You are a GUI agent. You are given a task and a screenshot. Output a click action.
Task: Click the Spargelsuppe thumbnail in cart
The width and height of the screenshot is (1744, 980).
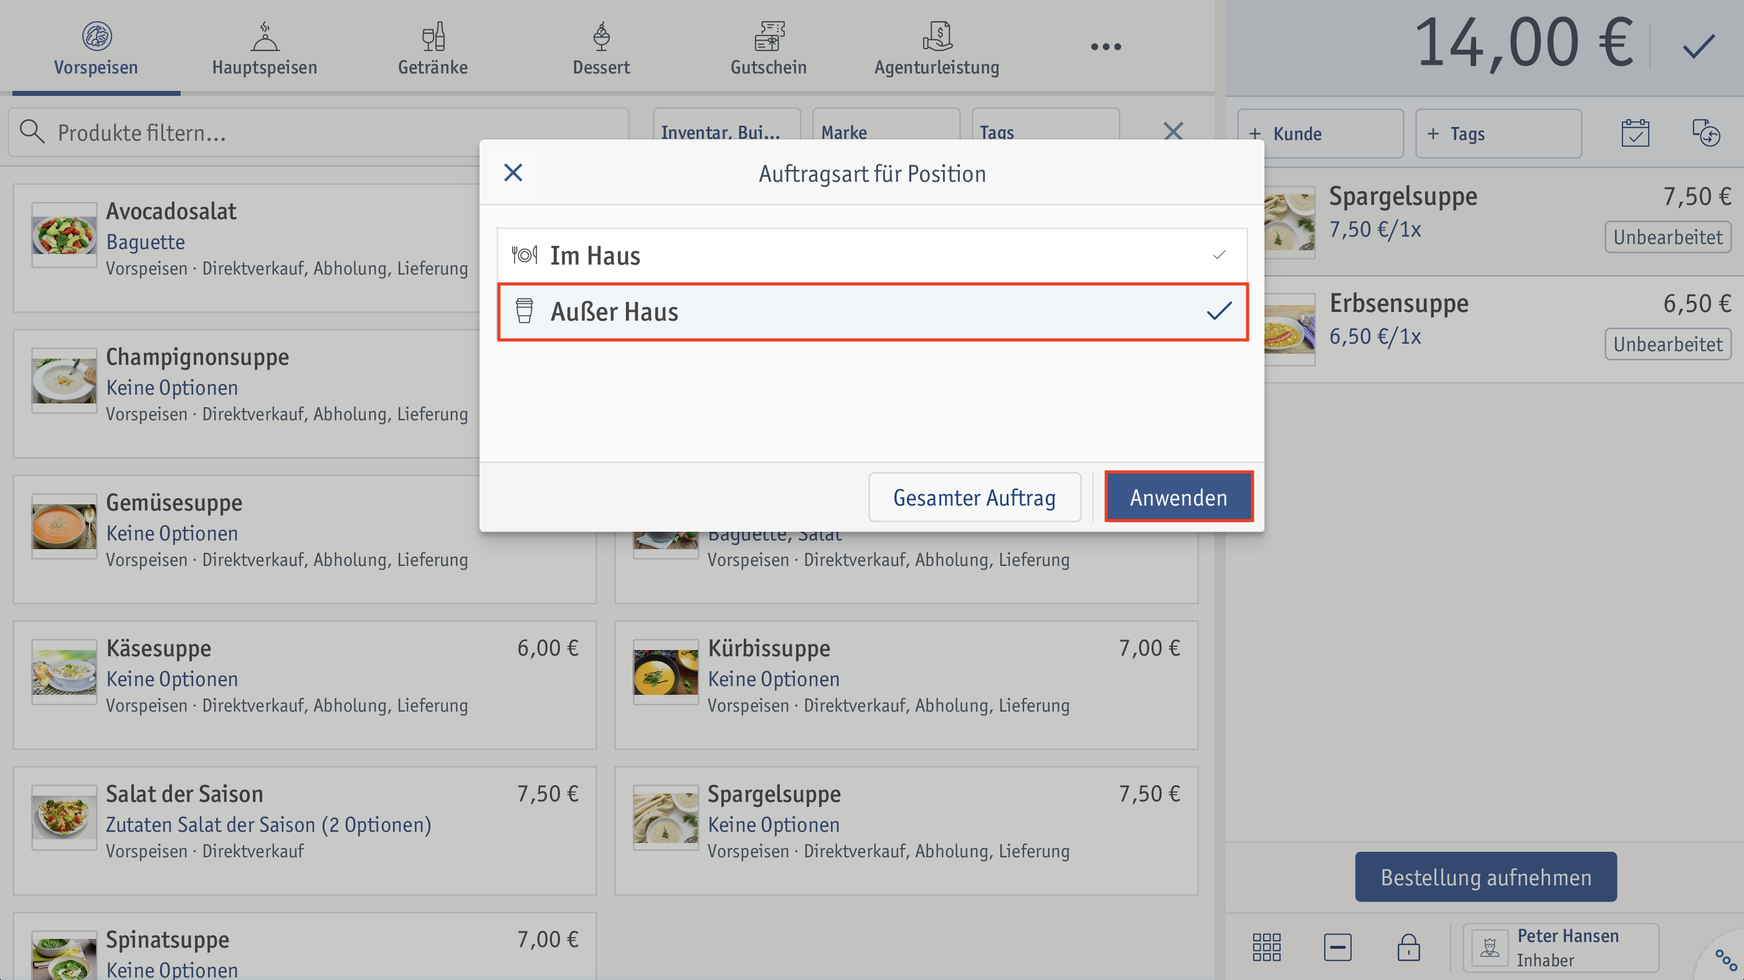click(x=1290, y=222)
